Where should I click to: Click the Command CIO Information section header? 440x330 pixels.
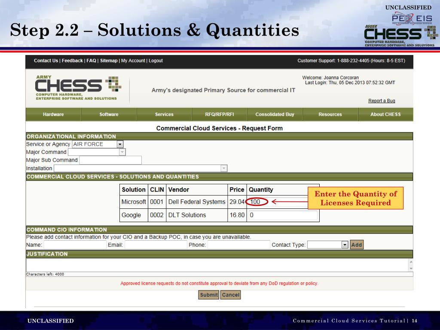tap(219, 229)
